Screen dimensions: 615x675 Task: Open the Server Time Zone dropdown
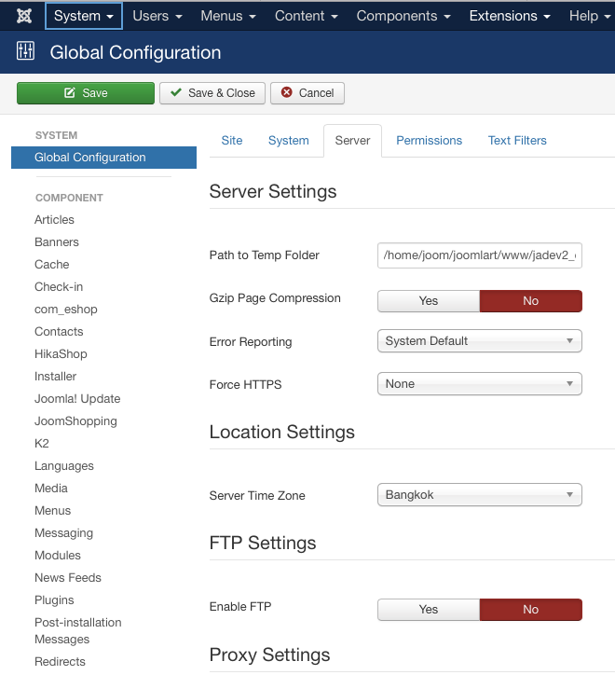click(479, 495)
